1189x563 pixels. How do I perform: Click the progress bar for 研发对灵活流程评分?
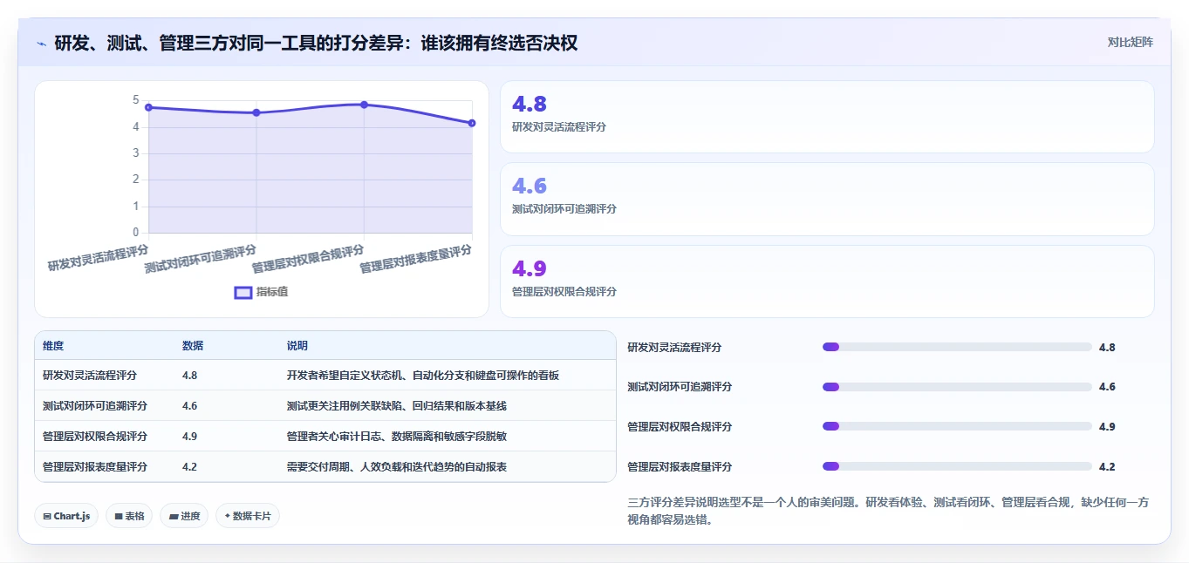pos(957,347)
